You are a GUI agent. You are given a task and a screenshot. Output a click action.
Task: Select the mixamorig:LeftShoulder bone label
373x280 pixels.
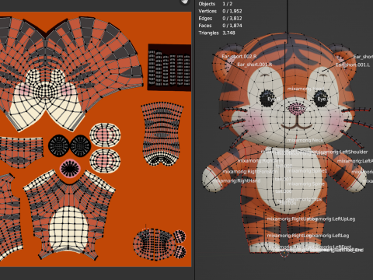coord(343,152)
